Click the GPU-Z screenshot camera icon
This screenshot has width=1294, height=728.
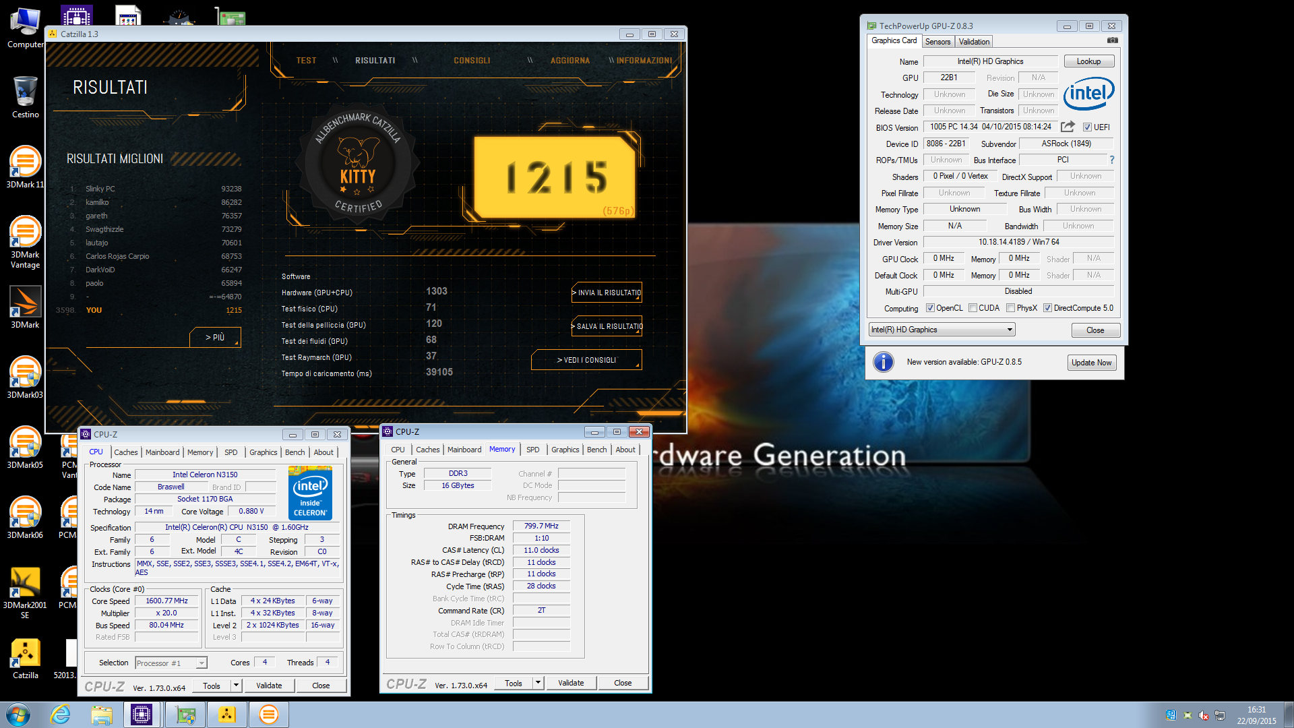click(x=1112, y=40)
